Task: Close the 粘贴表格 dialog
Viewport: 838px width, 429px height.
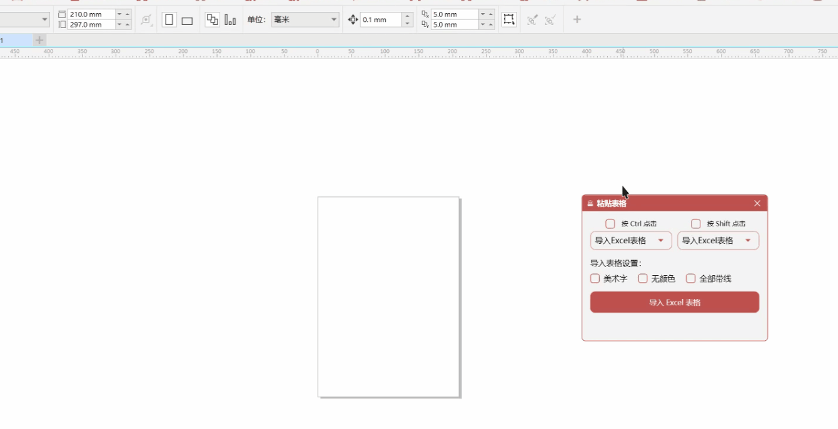Action: [757, 203]
